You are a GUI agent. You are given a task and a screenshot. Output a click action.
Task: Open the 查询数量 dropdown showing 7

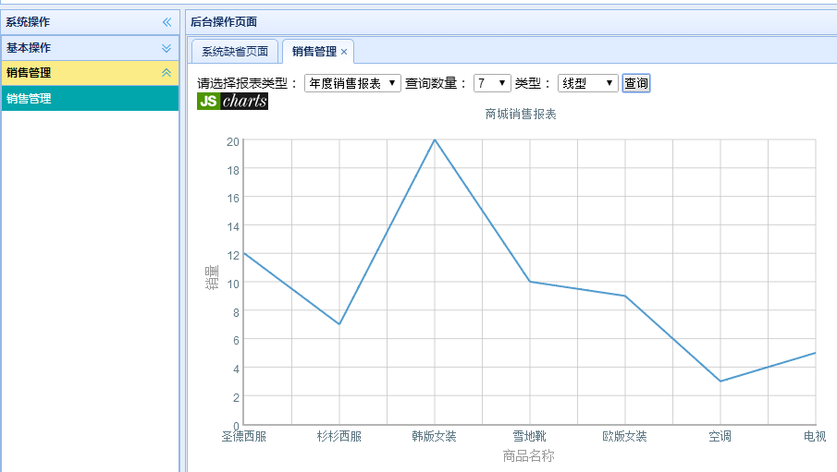(x=492, y=83)
